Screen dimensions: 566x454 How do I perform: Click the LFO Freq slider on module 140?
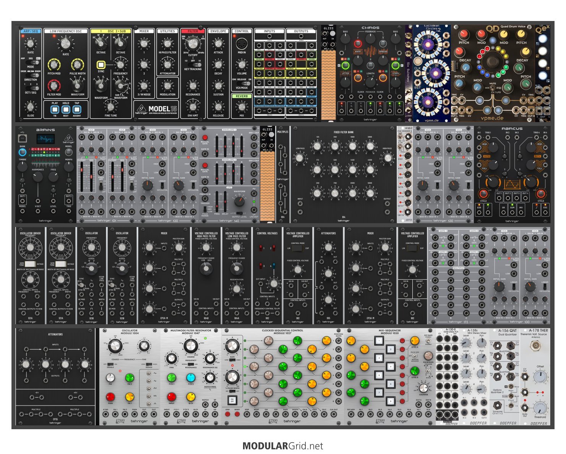[x=217, y=201]
